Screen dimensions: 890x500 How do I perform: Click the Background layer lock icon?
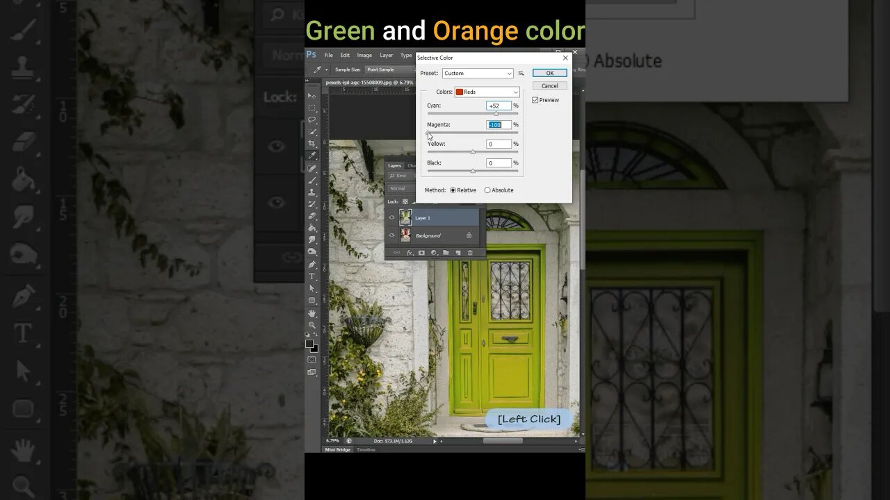pos(469,235)
